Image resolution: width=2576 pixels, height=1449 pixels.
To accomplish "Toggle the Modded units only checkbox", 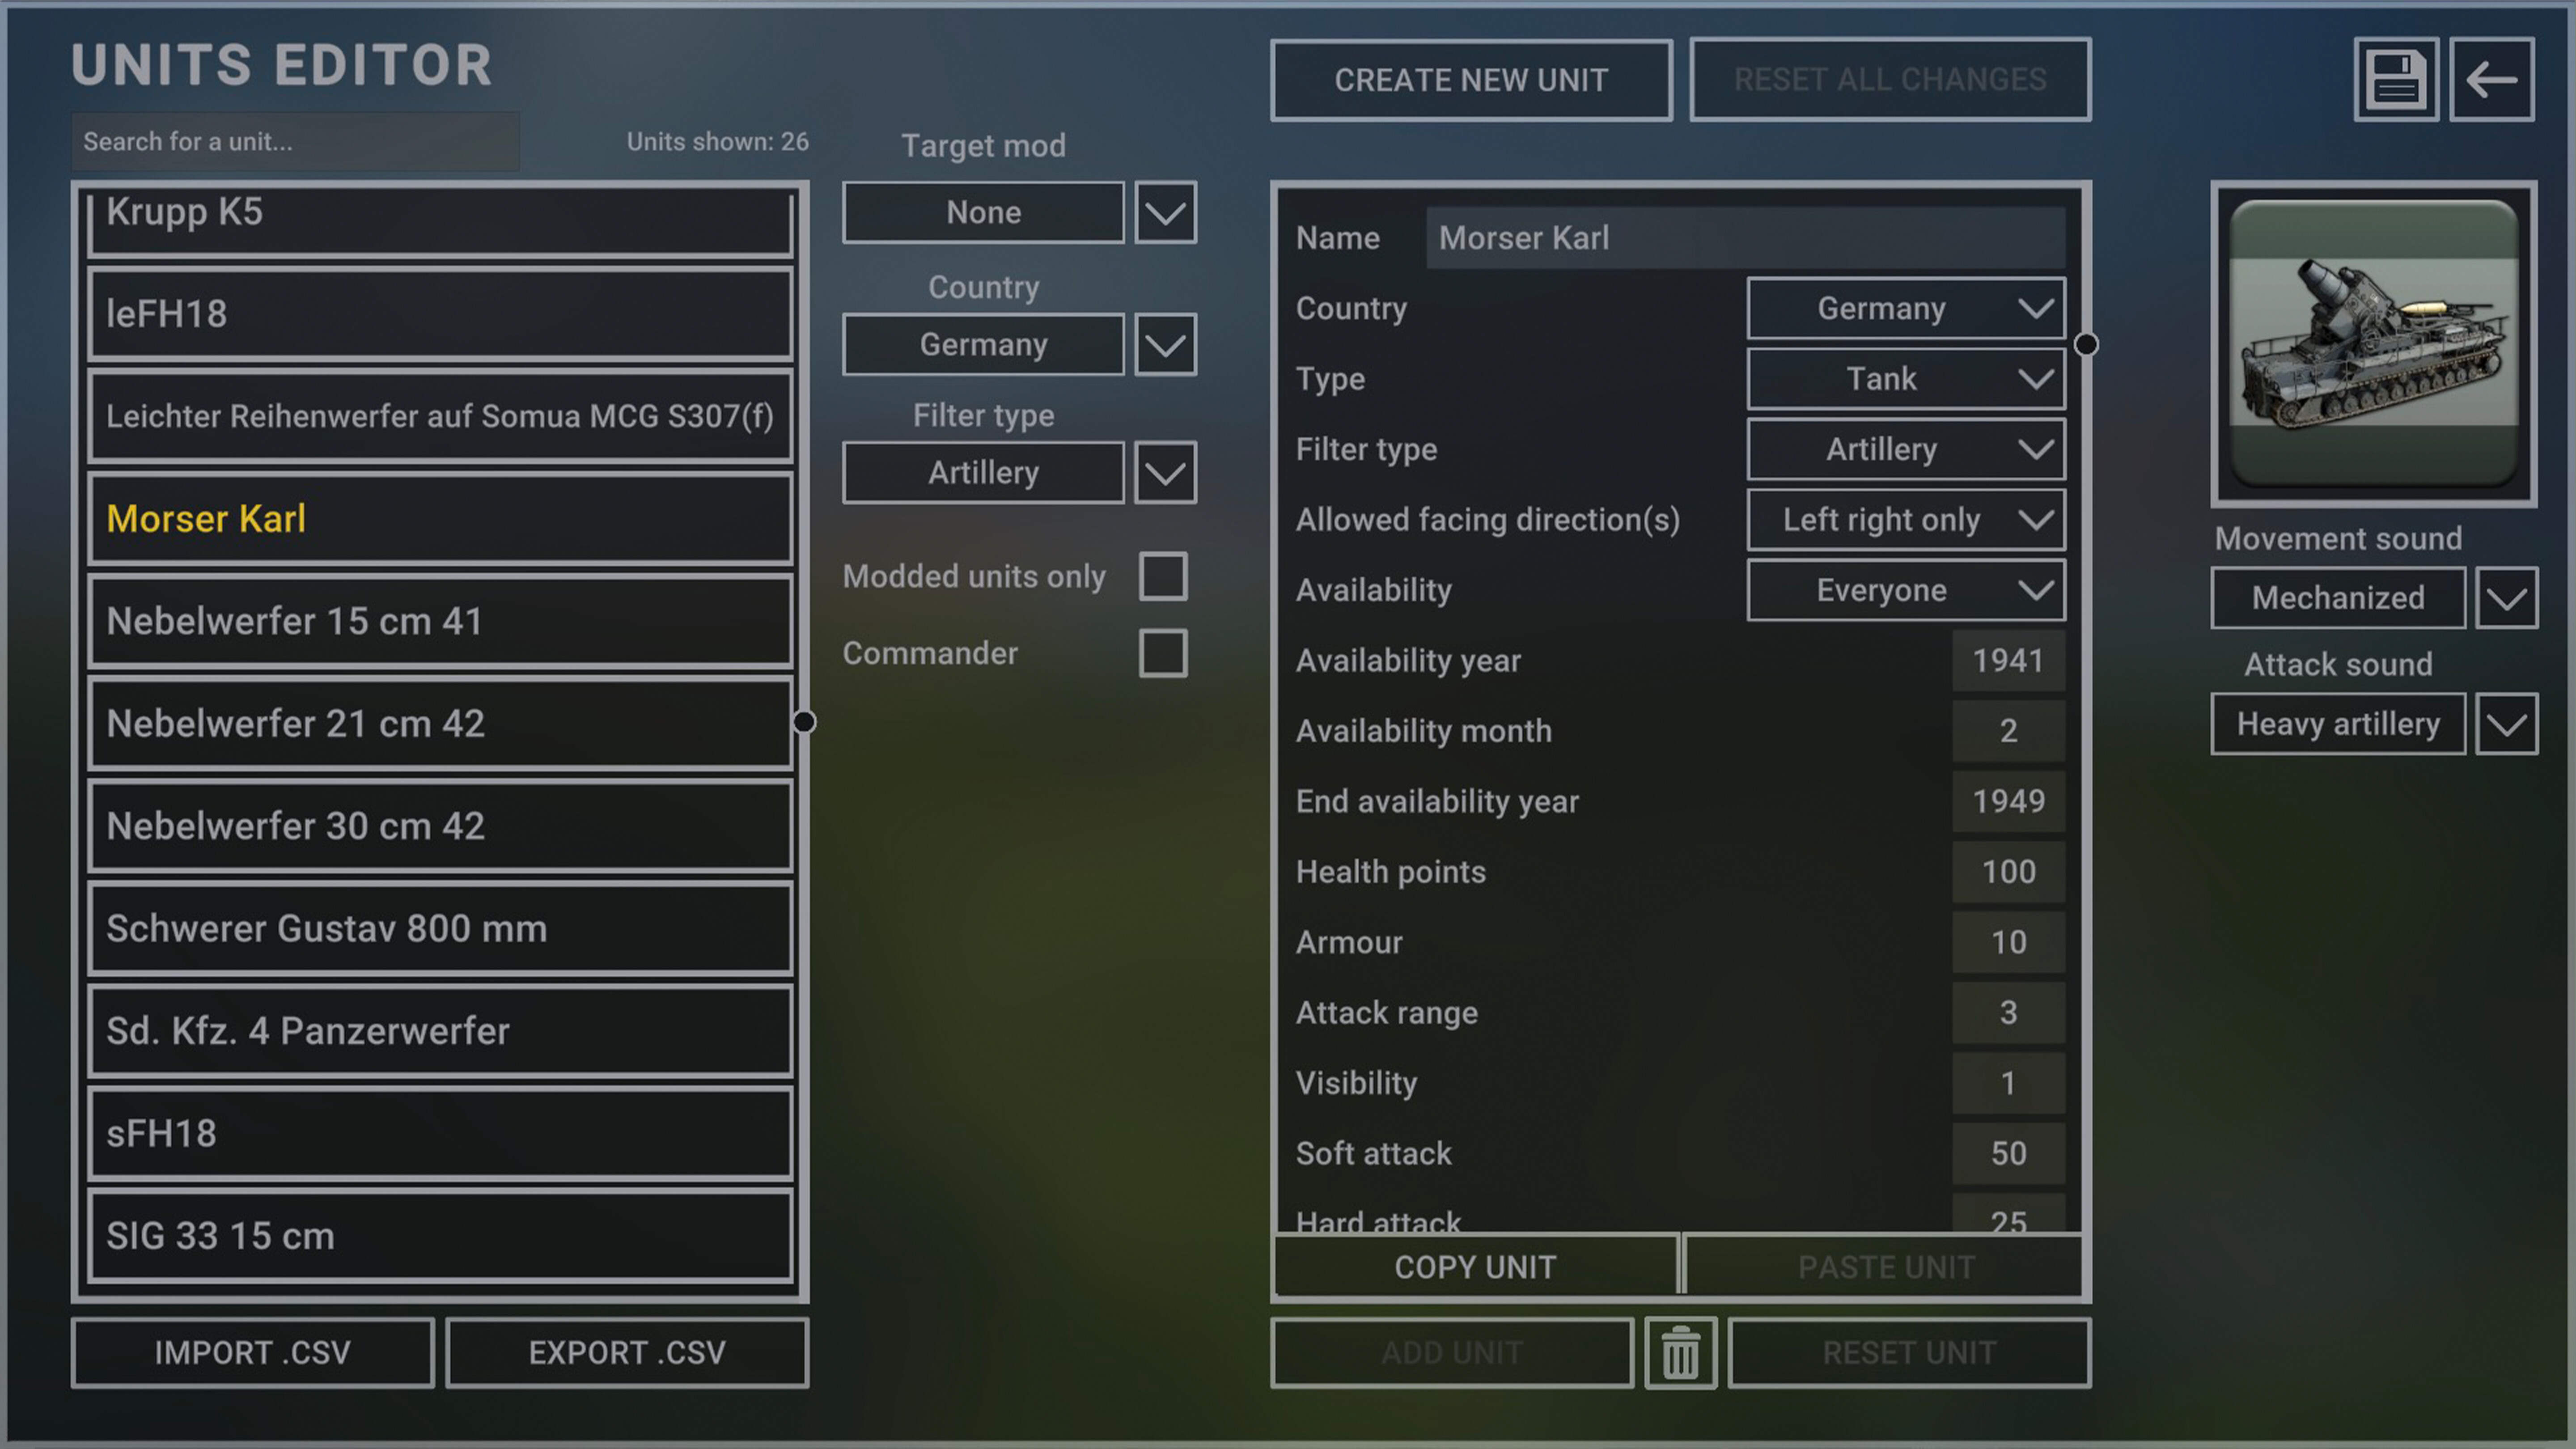I will [x=1163, y=576].
